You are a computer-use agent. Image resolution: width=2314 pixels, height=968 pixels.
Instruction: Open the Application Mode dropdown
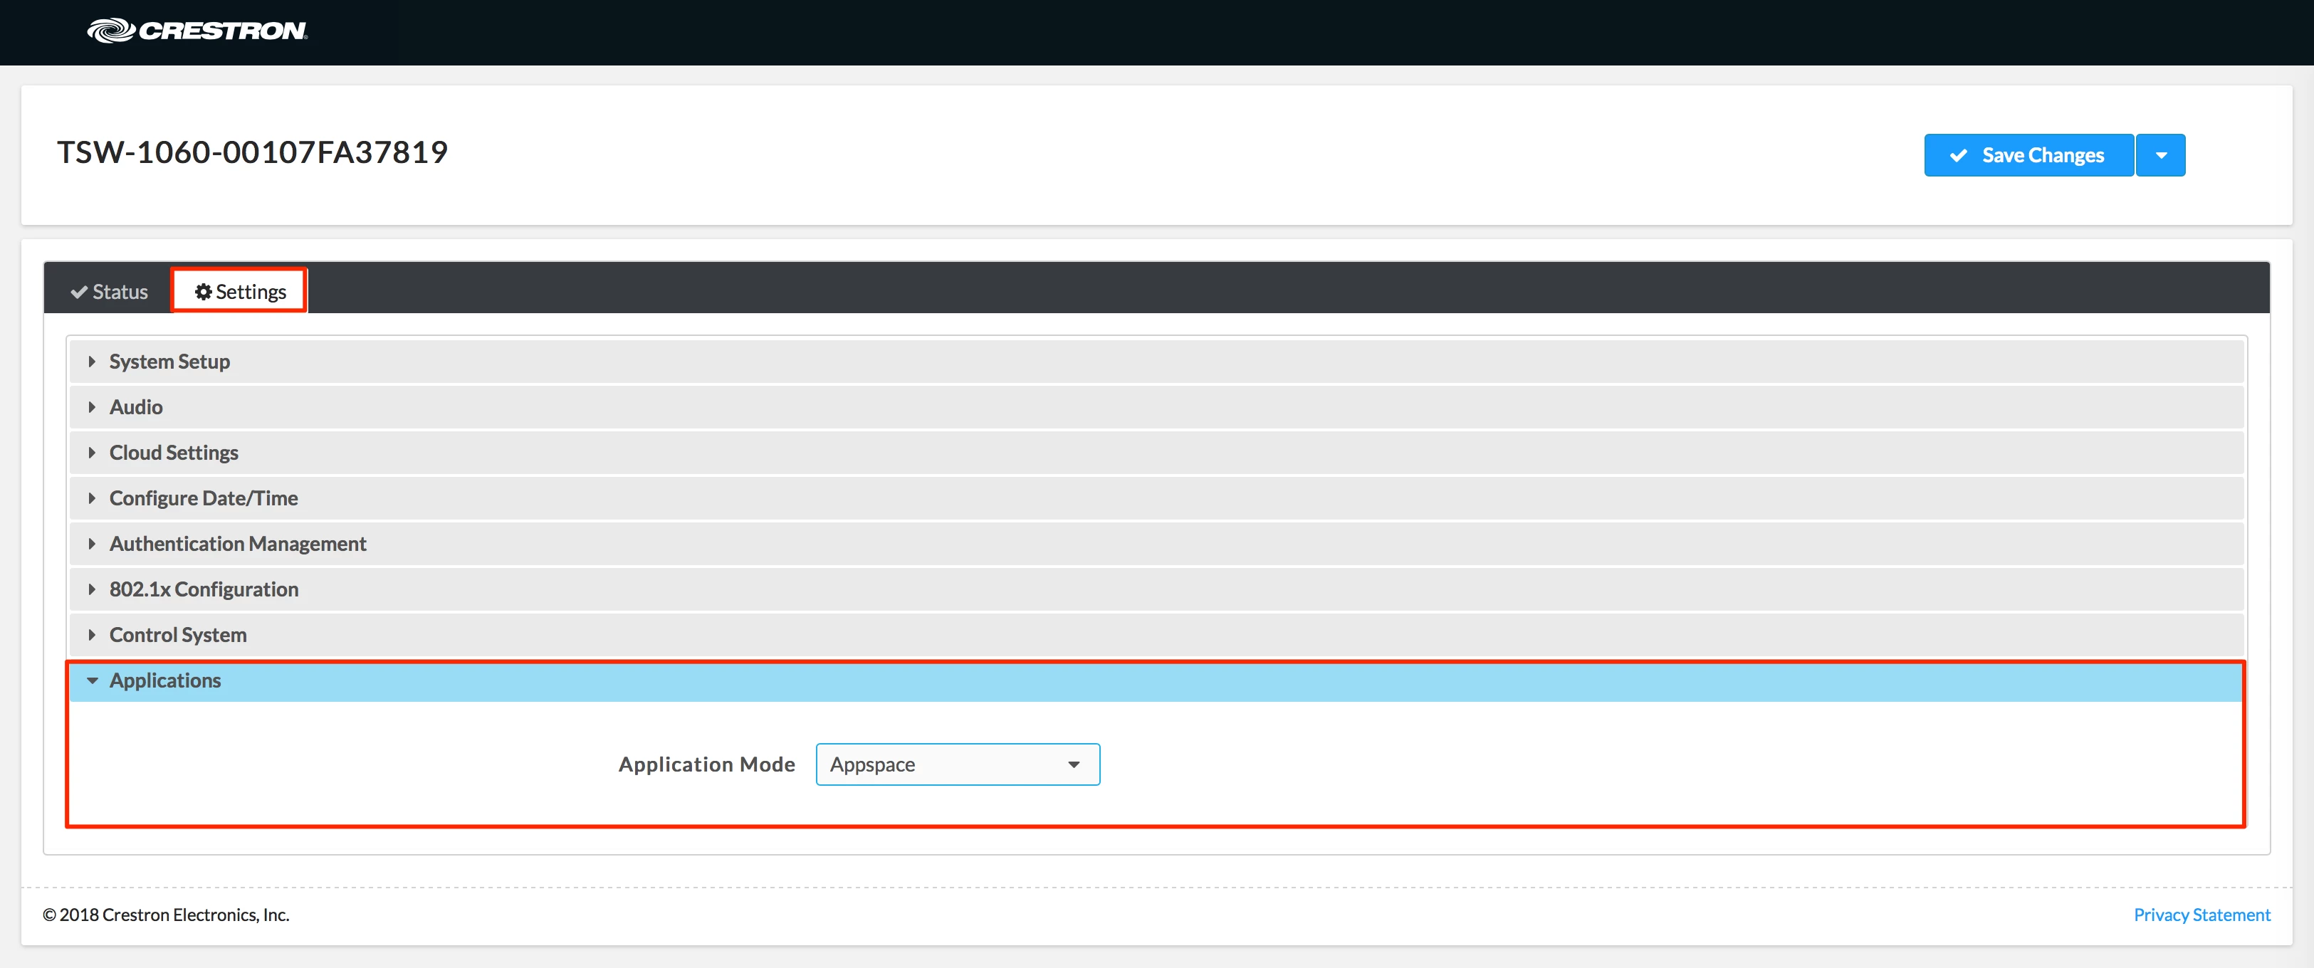[x=957, y=764]
